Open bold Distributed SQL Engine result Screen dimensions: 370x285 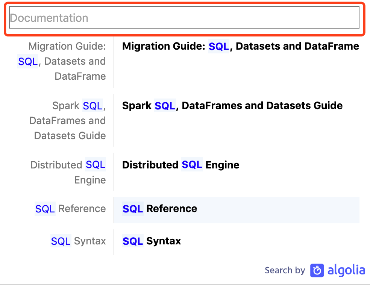point(180,165)
